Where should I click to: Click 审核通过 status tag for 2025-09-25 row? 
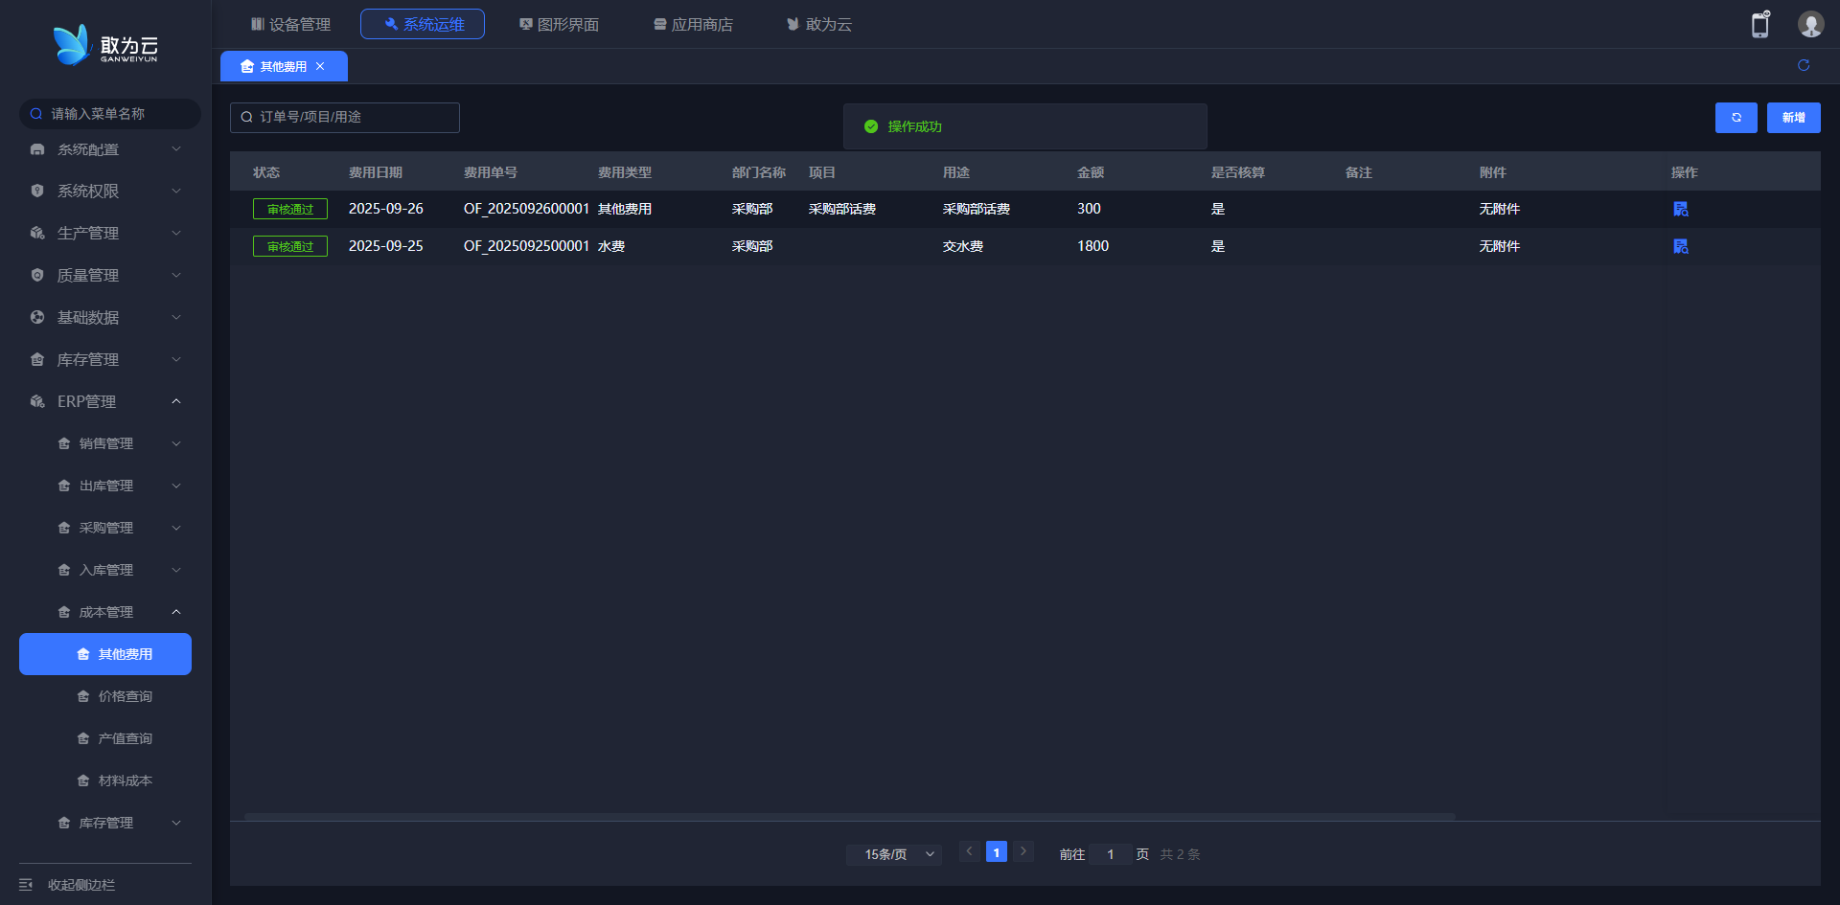(x=290, y=246)
